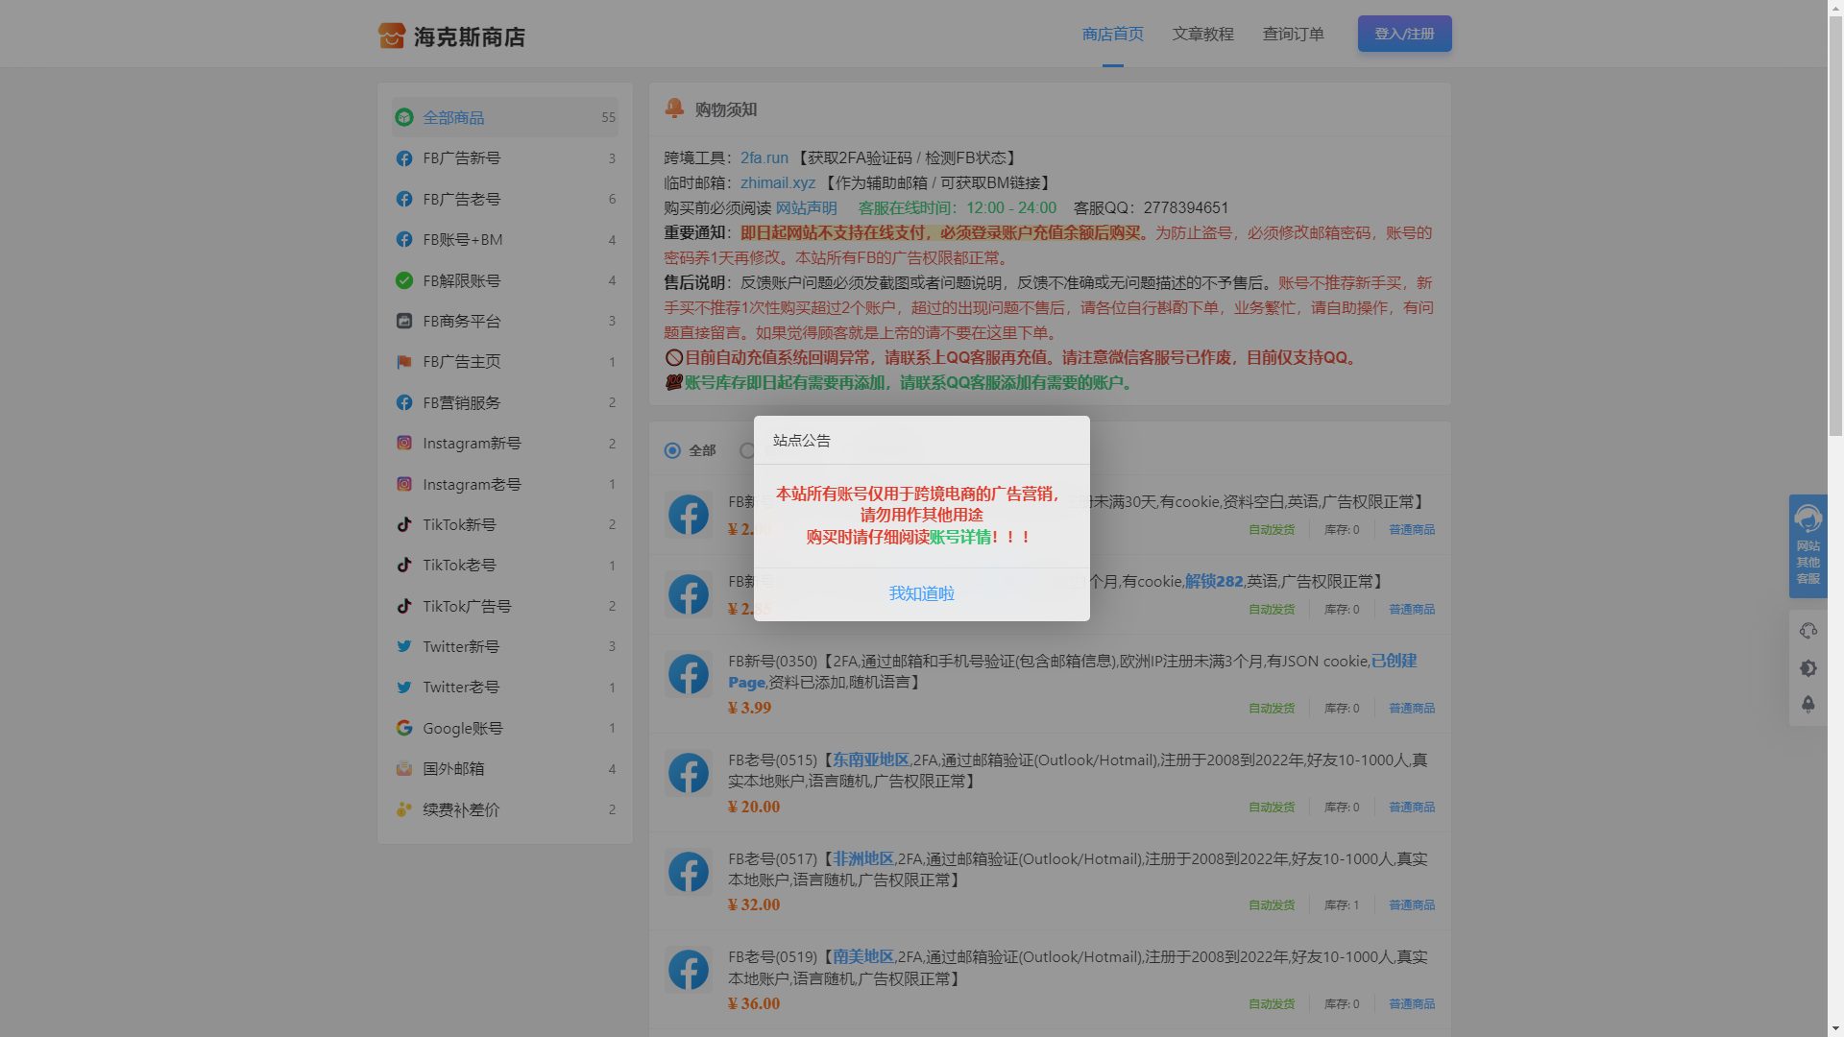Click the Twitter老号 bird icon
The width and height of the screenshot is (1844, 1037).
point(404,687)
